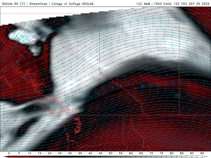Click the colorbar label "5"
The height and width of the screenshot is (158, 211).
[19, 153]
